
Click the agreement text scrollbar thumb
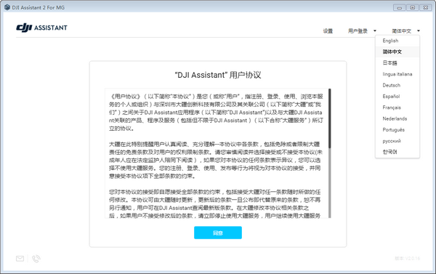[330, 118]
